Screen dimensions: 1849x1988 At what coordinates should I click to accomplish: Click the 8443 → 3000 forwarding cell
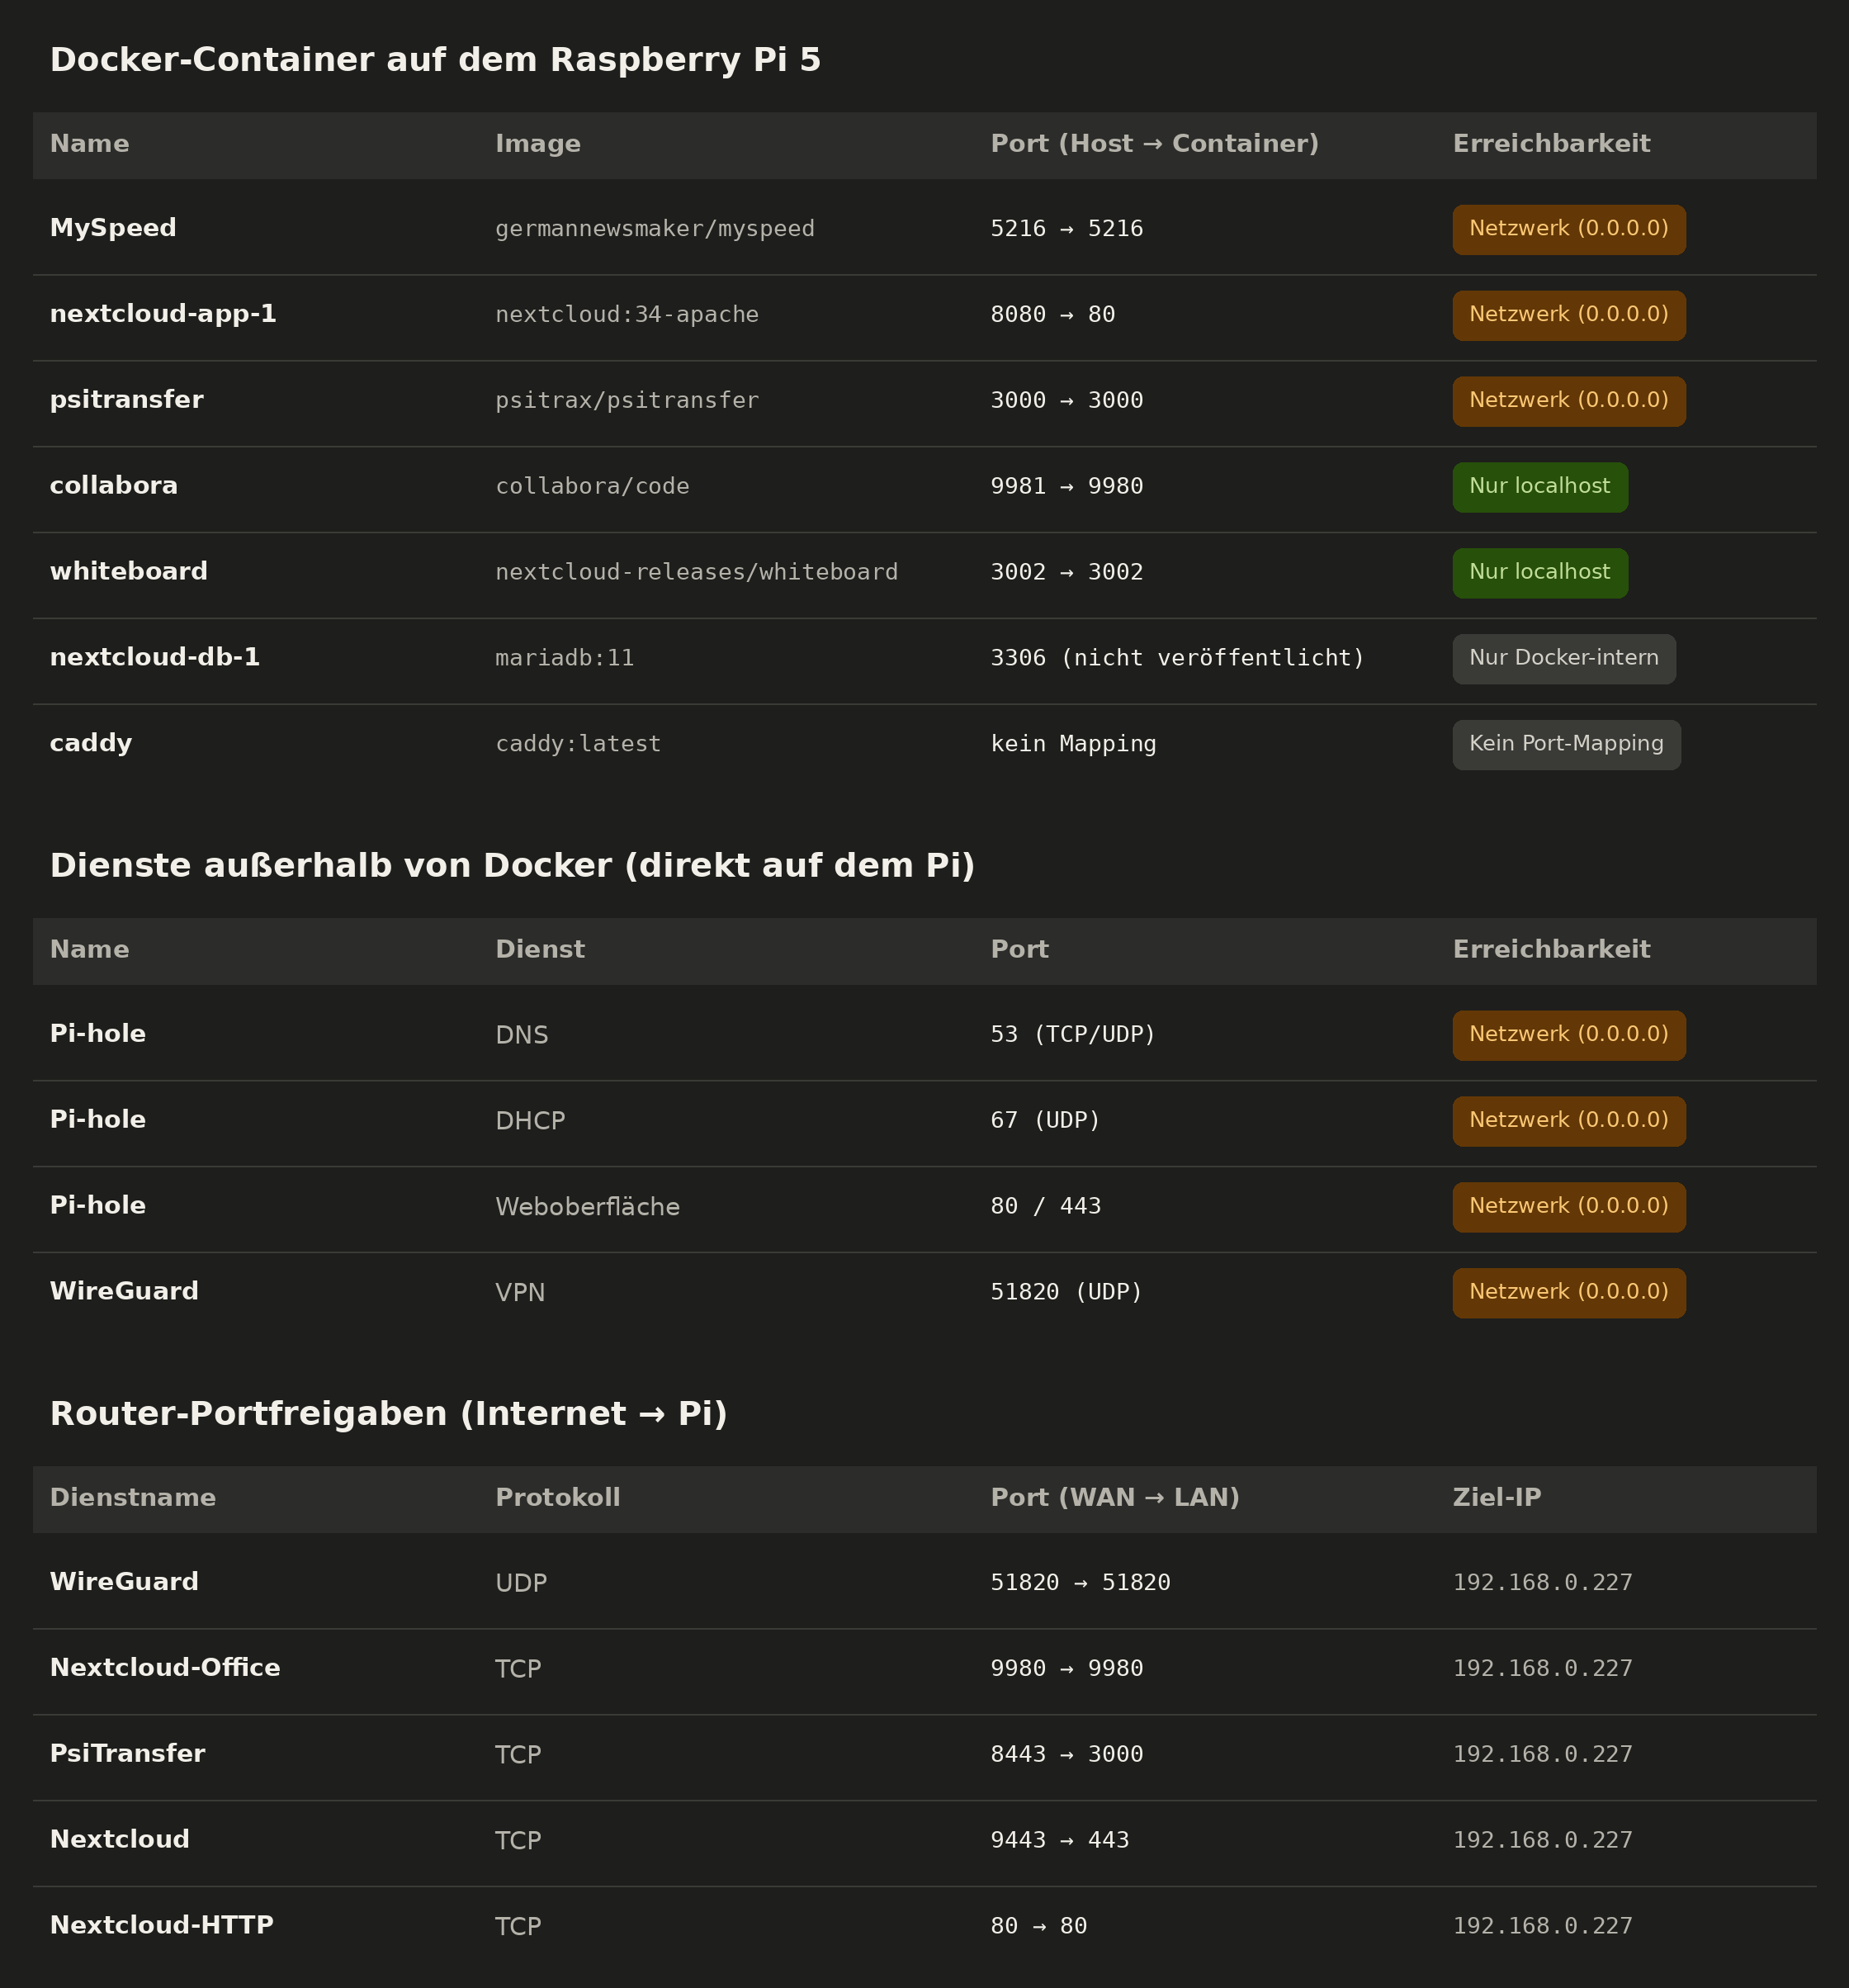(1067, 1756)
